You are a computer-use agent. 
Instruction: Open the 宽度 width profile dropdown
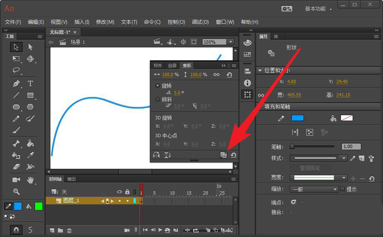coord(344,178)
